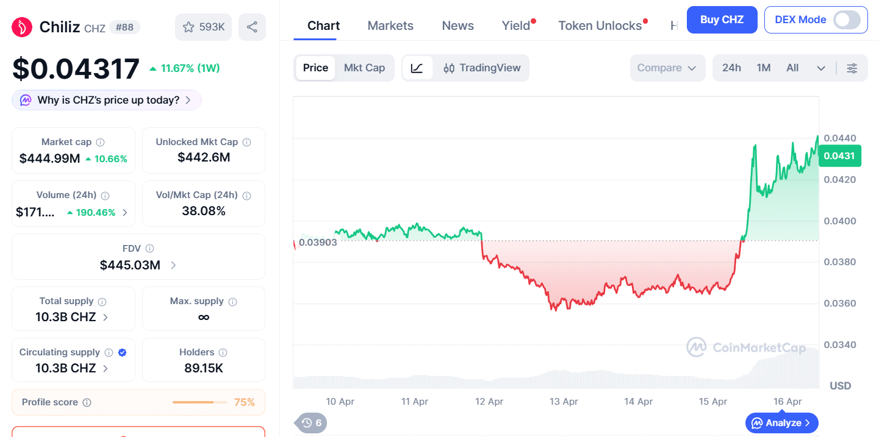Expand the time range chevron dropdown
Screen dimensions: 879x437
[x=821, y=68]
